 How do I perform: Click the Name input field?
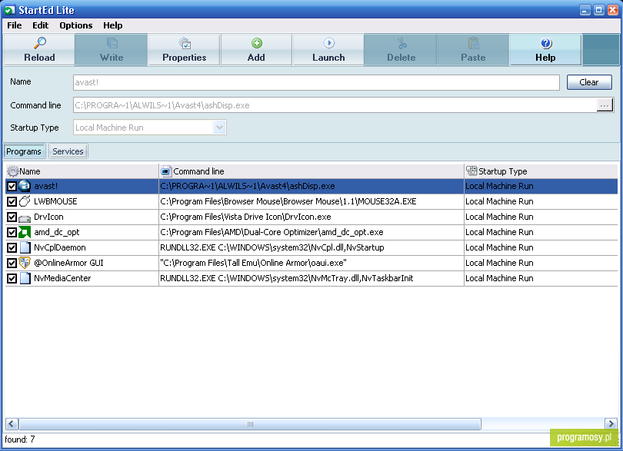pyautogui.click(x=316, y=82)
